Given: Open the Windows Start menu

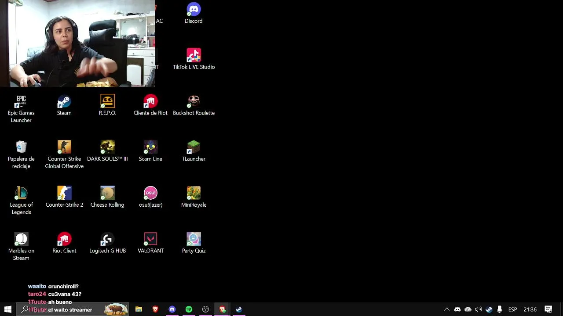Looking at the screenshot, I should [8, 309].
